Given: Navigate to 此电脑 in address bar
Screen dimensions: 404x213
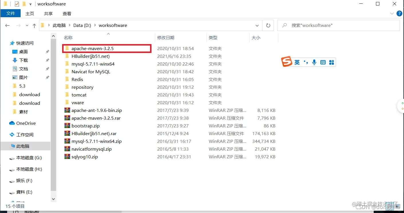Looking at the screenshot, I should tap(59, 25).
